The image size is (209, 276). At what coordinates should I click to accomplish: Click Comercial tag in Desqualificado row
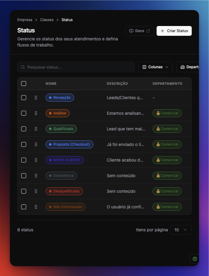pyautogui.click(x=167, y=191)
